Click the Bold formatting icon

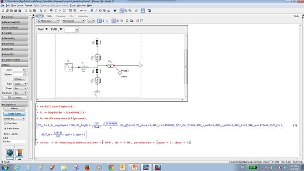pos(99,21)
